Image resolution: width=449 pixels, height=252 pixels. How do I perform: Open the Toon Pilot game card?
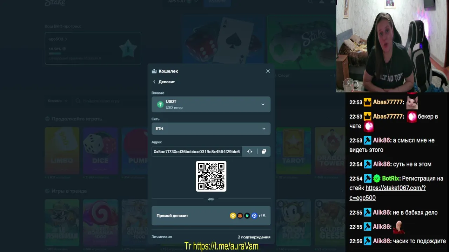coord(293,223)
